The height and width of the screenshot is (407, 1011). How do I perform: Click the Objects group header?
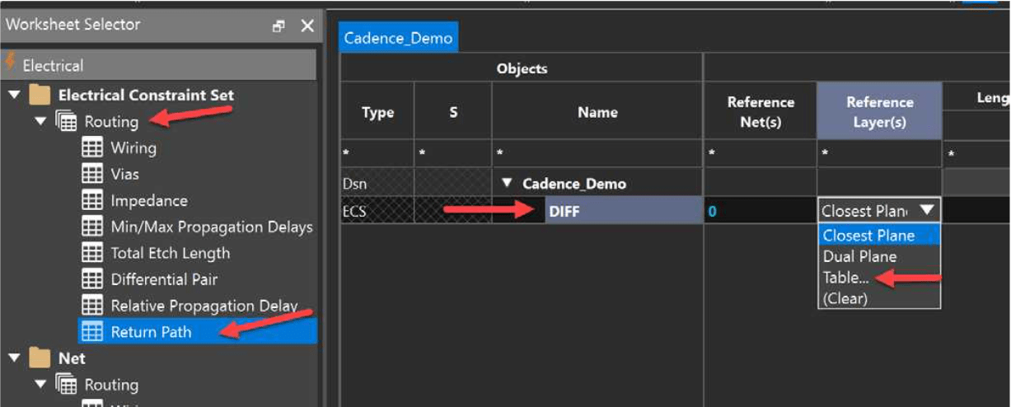click(522, 68)
